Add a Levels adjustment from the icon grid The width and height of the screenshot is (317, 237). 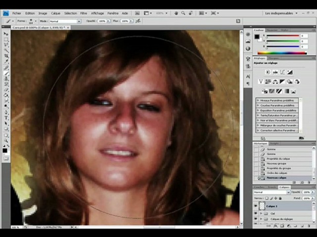275,72
